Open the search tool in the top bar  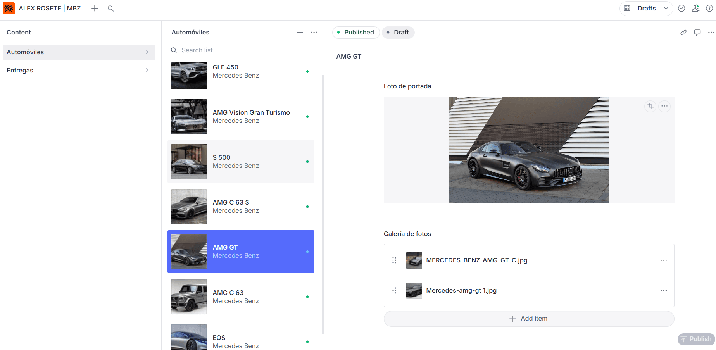(x=111, y=8)
